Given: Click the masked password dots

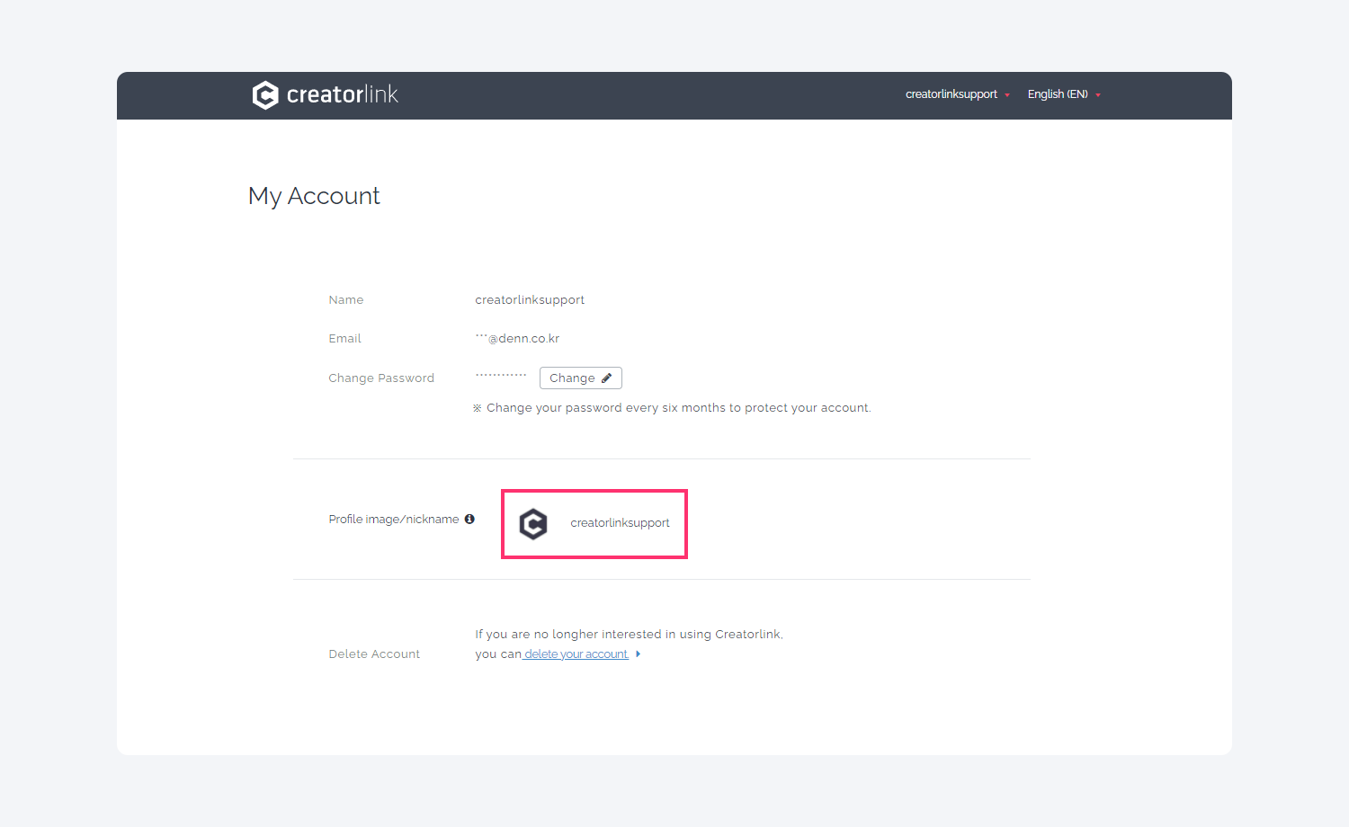Looking at the screenshot, I should (501, 375).
